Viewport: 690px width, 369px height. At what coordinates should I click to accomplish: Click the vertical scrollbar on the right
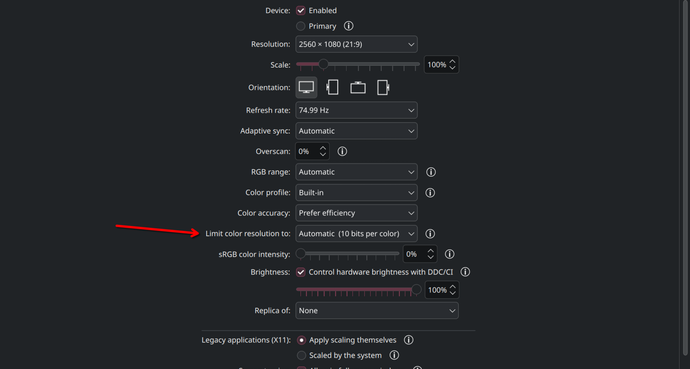685,178
